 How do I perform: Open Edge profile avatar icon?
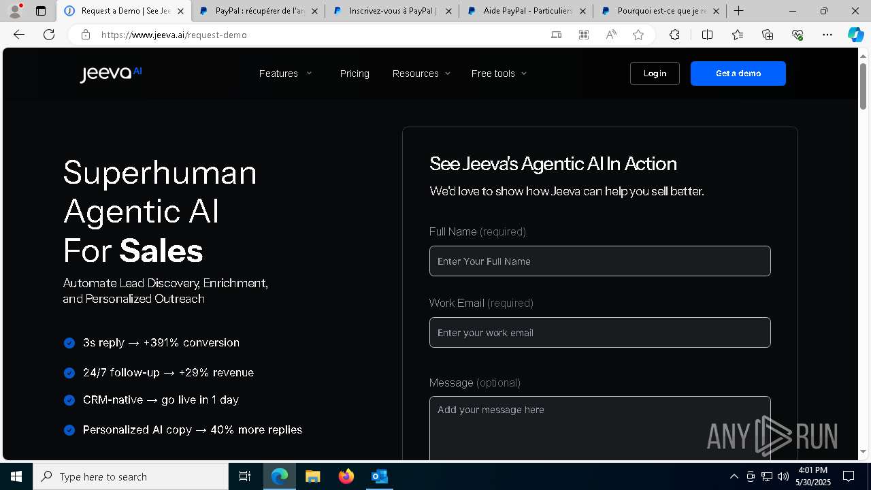tap(14, 11)
